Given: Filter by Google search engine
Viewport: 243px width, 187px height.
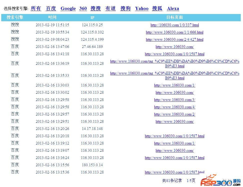Looking at the screenshot, I should click(68, 8).
